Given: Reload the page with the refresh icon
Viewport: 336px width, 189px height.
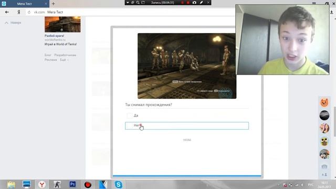Looking at the screenshot, I should point(29,12).
